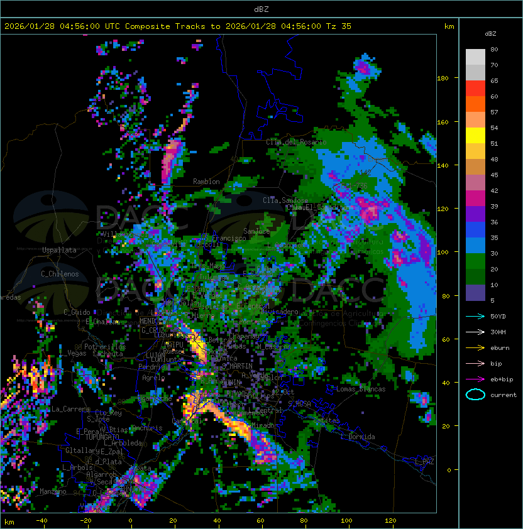Click the cyan 'current' ellipse legend icon
The width and height of the screenshot is (523, 529).
click(475, 395)
